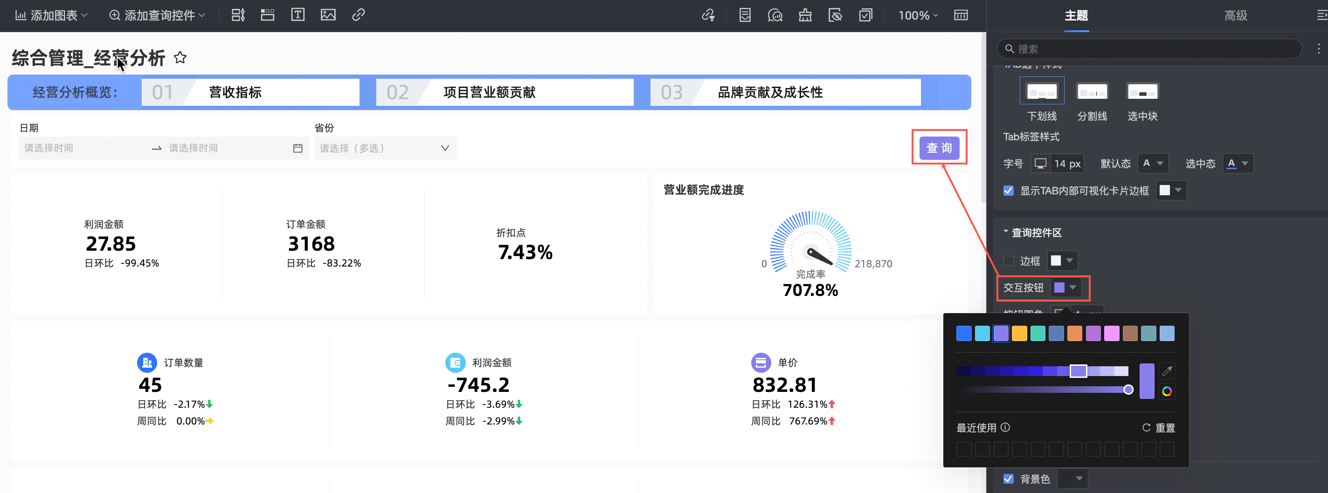Click the clean-up brush icon
This screenshot has height=493, width=1328.
point(805,15)
